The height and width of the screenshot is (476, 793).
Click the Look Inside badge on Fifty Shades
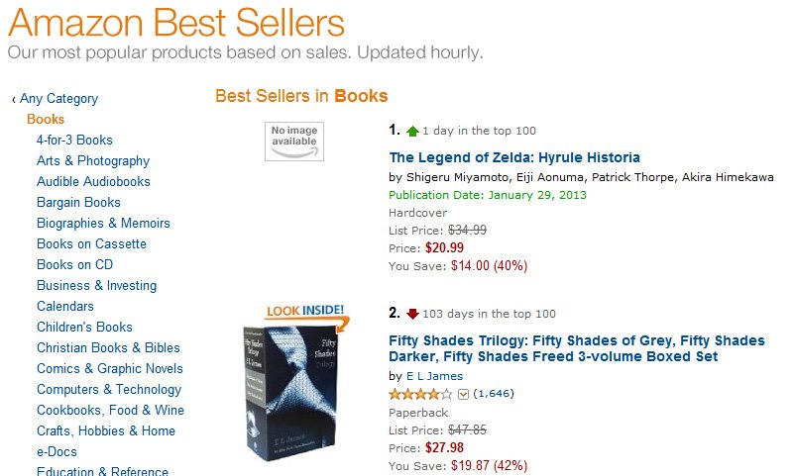click(306, 313)
